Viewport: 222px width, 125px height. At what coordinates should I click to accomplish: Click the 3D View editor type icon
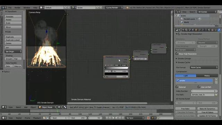click(x=4, y=107)
